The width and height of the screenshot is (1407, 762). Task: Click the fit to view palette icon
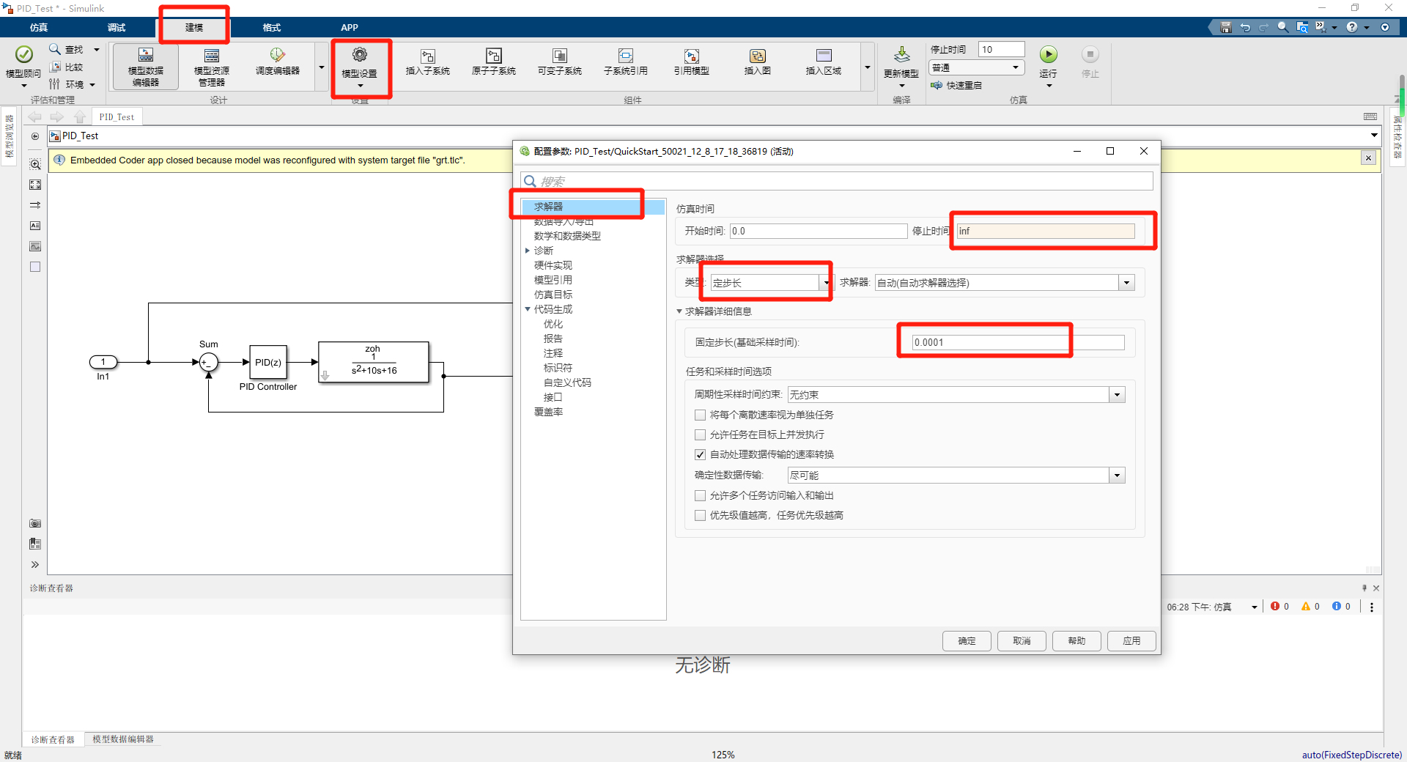(x=35, y=185)
